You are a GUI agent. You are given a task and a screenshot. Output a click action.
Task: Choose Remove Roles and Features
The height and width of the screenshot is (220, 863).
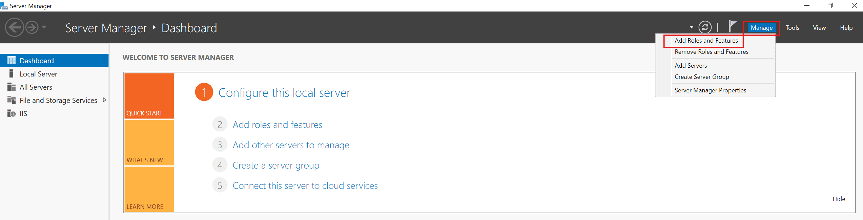click(x=711, y=52)
